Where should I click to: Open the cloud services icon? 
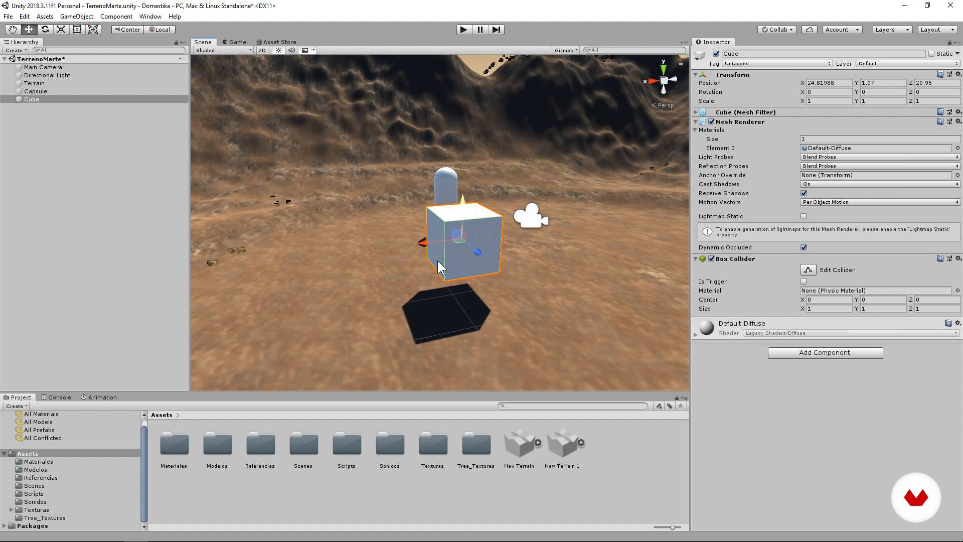pyautogui.click(x=810, y=30)
